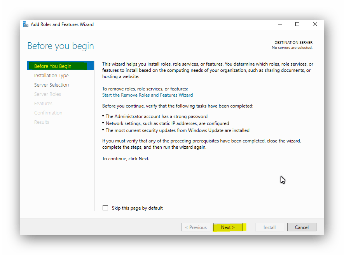This screenshot has height=255, width=344.
Task: Open the Confirmation step
Action: [48, 113]
